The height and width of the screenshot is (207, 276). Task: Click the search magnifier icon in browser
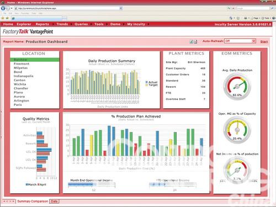pos(272,8)
